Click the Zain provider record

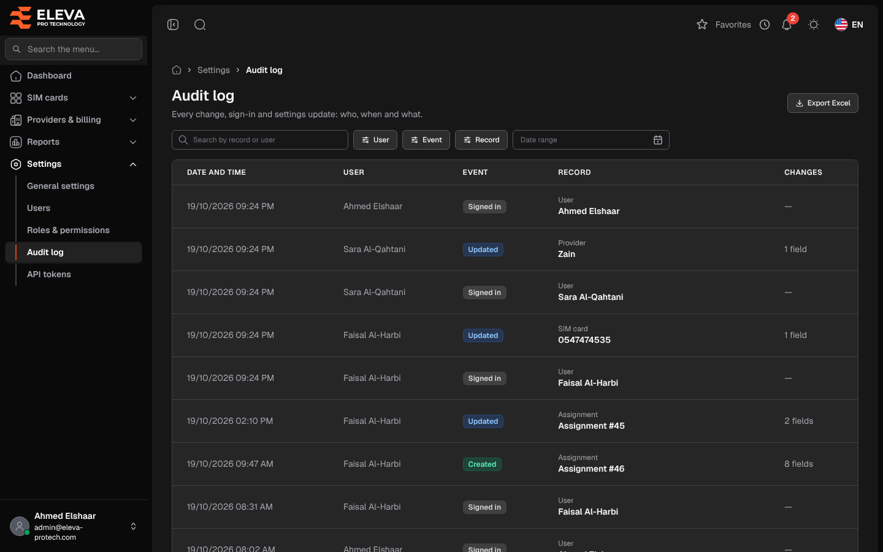tap(567, 254)
